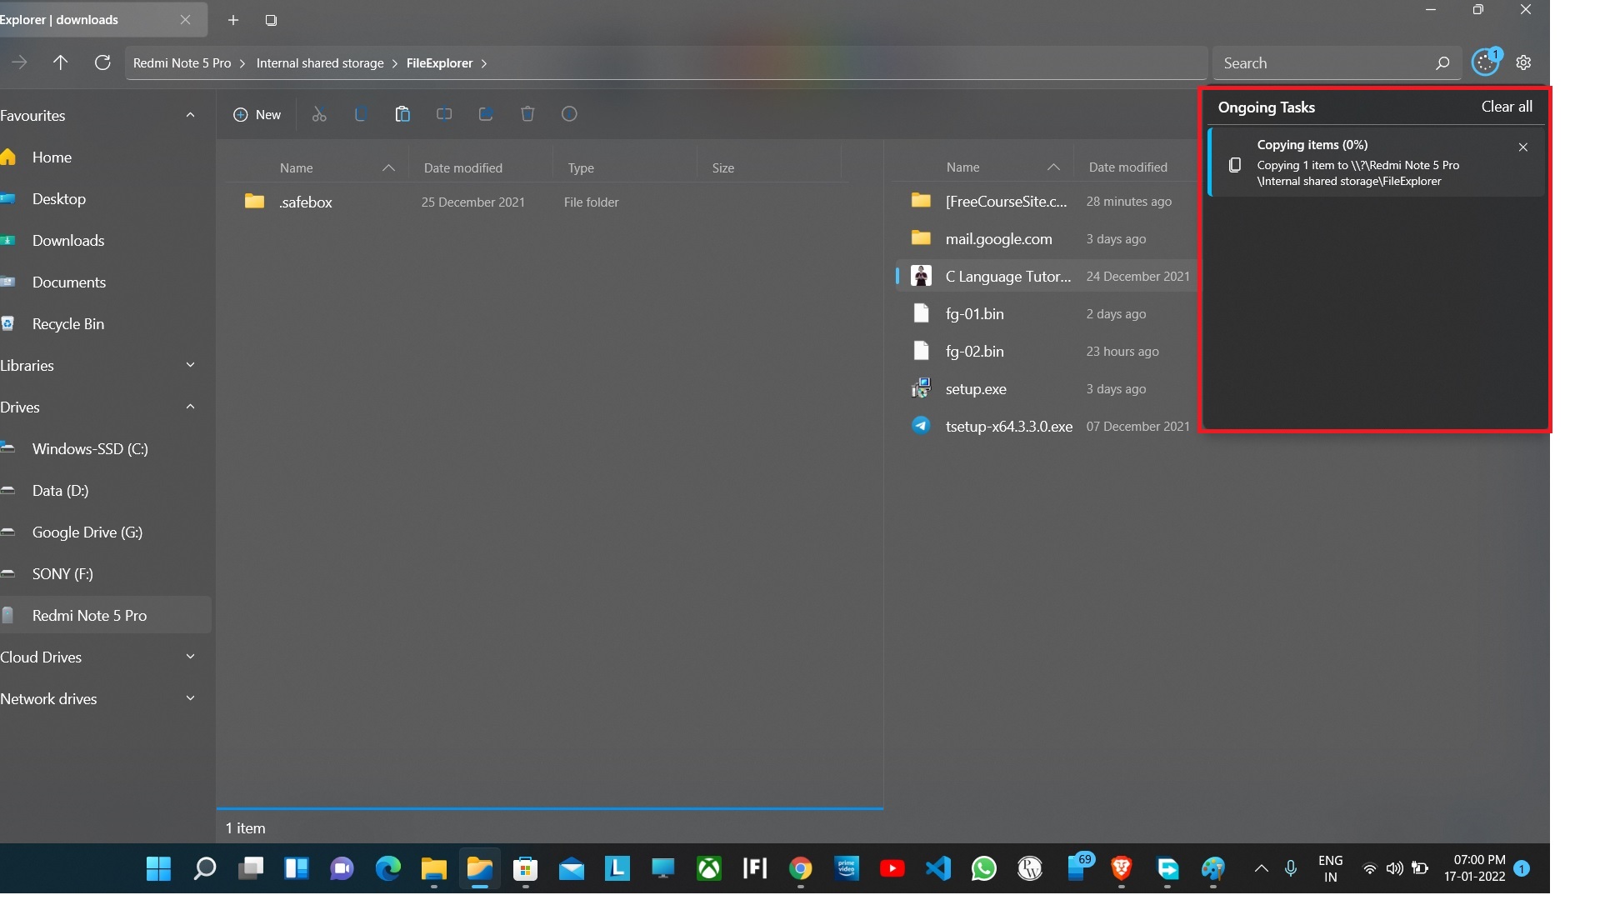Click the Rename toolbar icon
Screen dimensions: 1600x900
point(444,114)
